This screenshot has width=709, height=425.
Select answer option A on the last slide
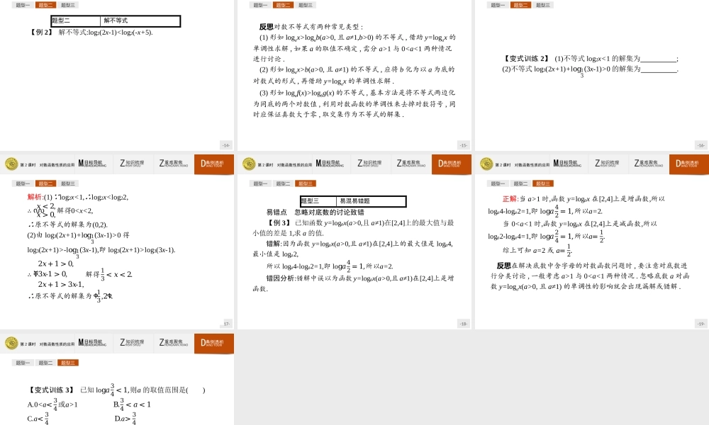coord(52,404)
